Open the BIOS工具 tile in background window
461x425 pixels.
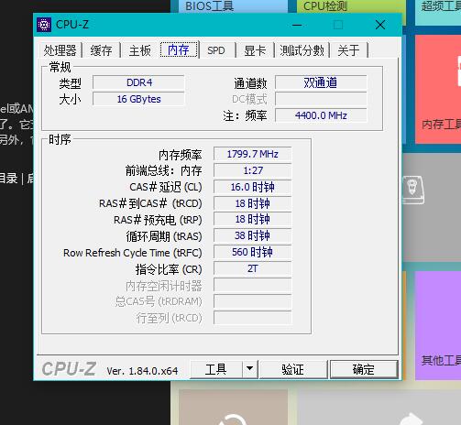pyautogui.click(x=233, y=6)
